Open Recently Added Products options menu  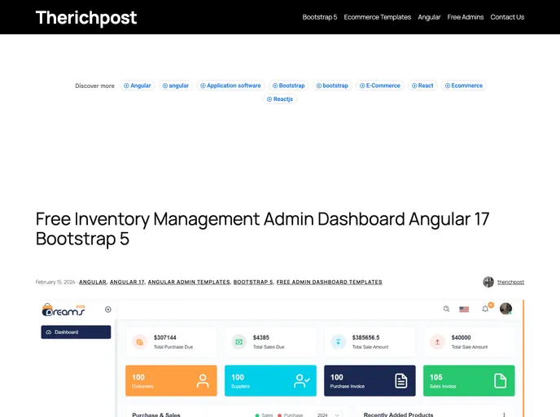[504, 415]
